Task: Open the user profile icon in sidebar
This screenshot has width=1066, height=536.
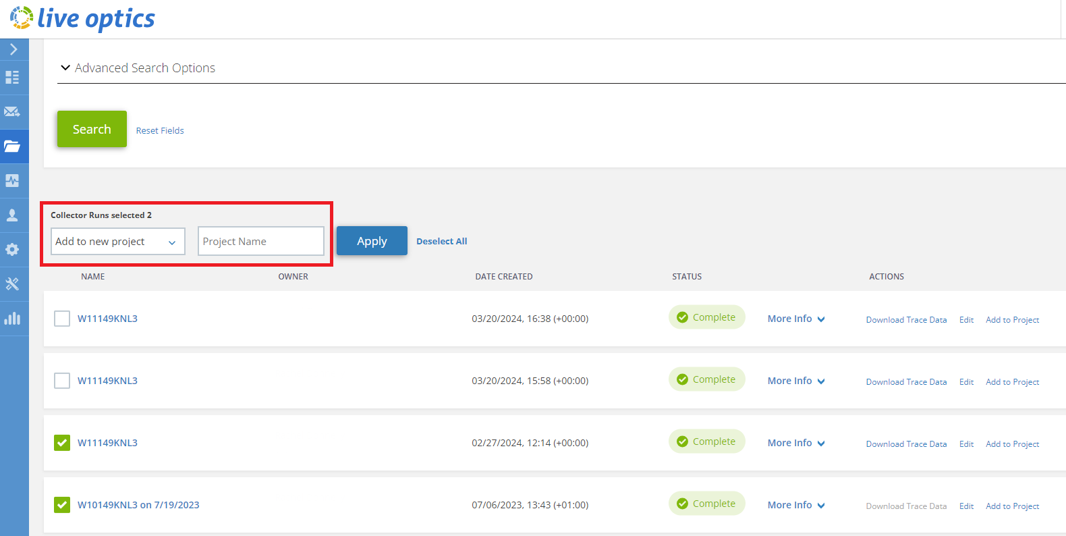Action: coord(12,215)
